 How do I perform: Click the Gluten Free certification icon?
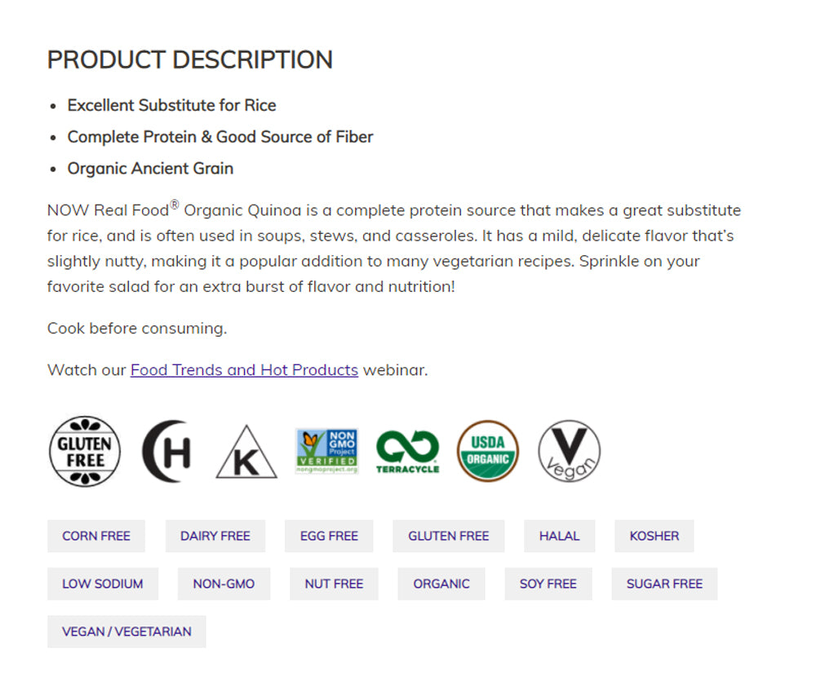tap(85, 452)
